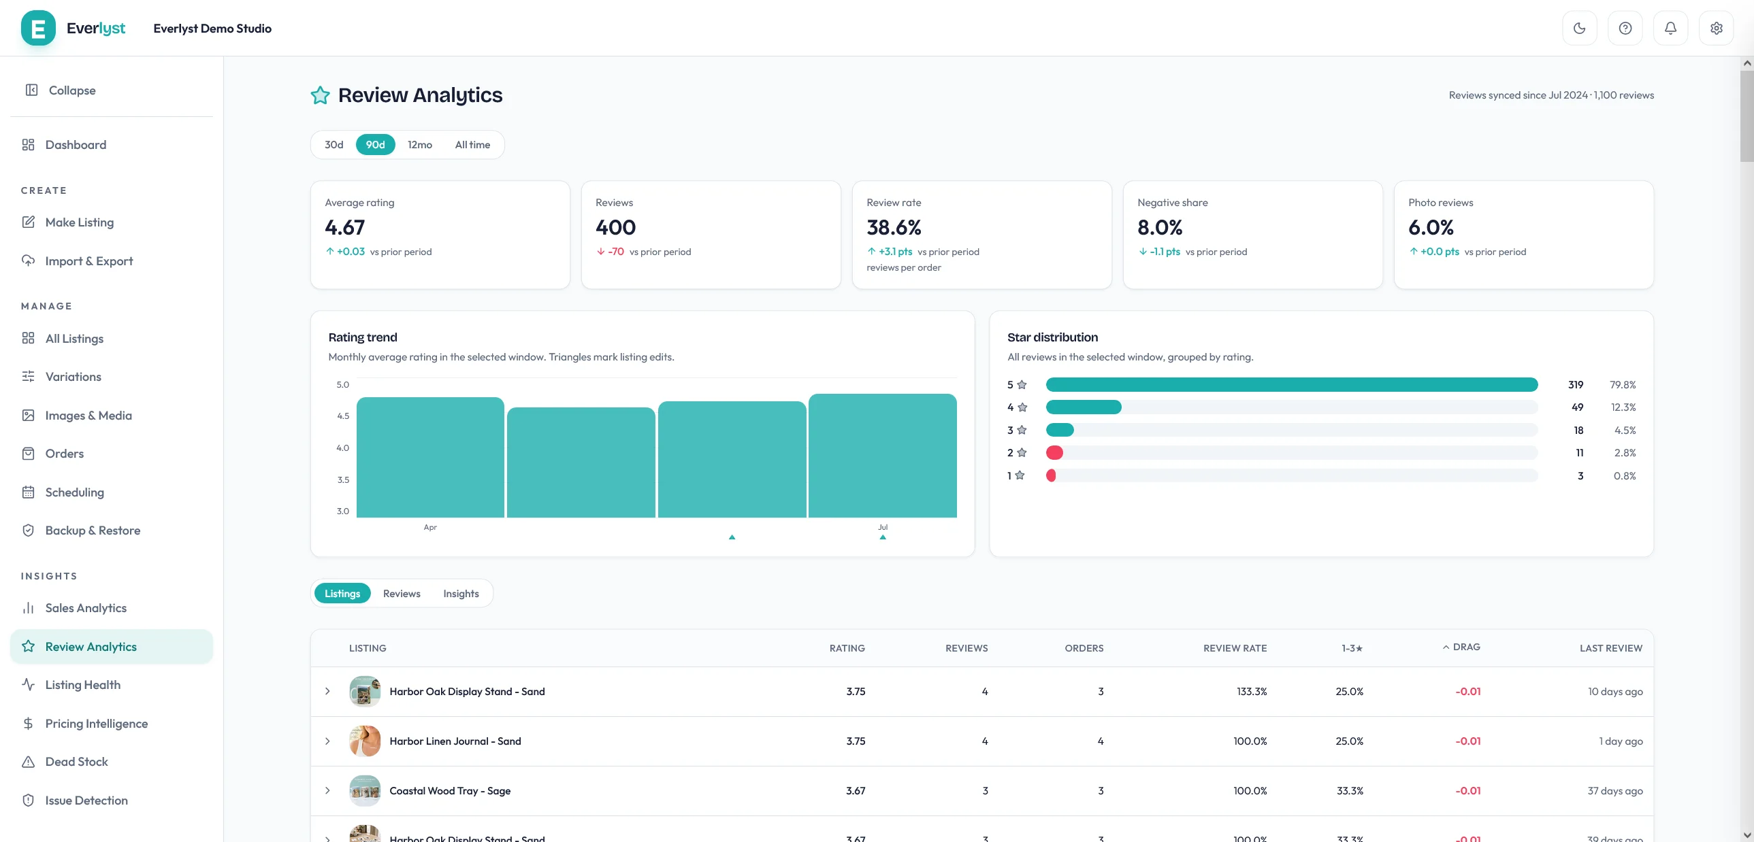Click the Negative share 8.0% card
The height and width of the screenshot is (842, 1754).
pos(1253,235)
